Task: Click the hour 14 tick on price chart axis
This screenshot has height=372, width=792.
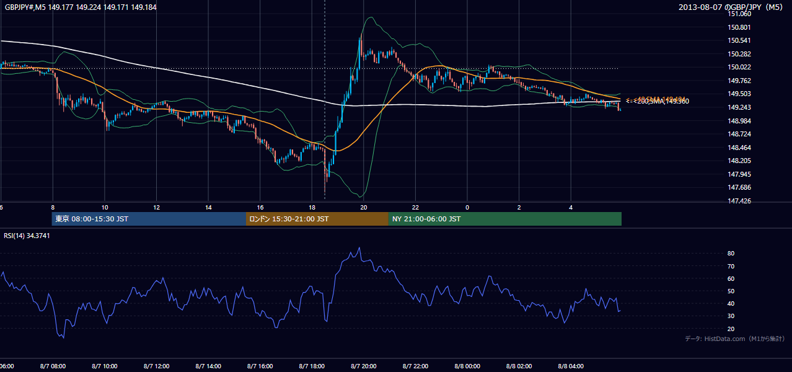Action: [x=208, y=207]
